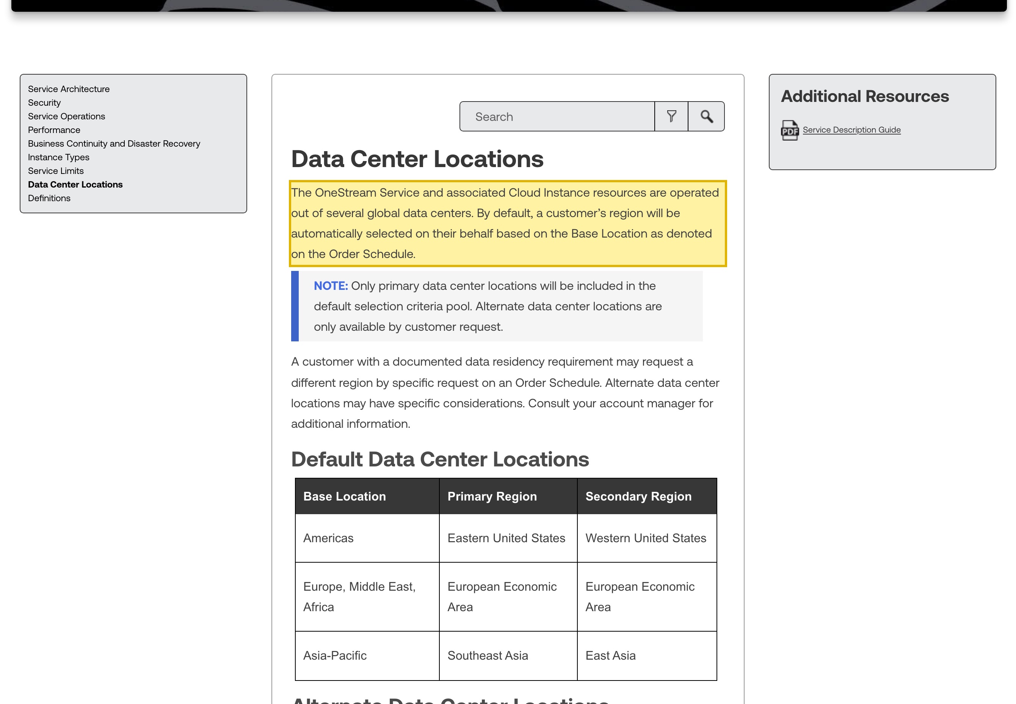This screenshot has height=704, width=1016.
Task: Select the Western United States cell
Action: coord(647,538)
